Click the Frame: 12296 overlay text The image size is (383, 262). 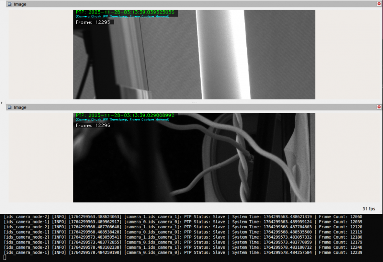click(x=93, y=125)
